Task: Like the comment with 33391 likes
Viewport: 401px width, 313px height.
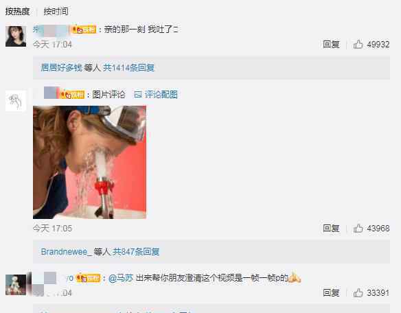Action: 358,292
